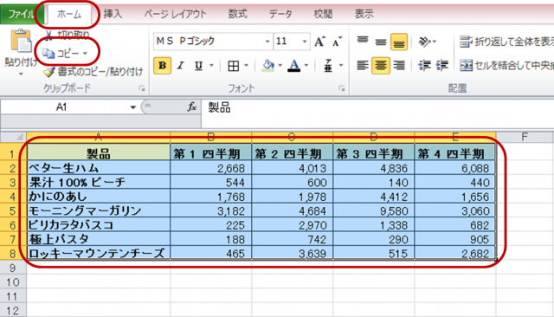Open the paste options dropdown arrow
This screenshot has height=317, width=554.
[x=21, y=74]
